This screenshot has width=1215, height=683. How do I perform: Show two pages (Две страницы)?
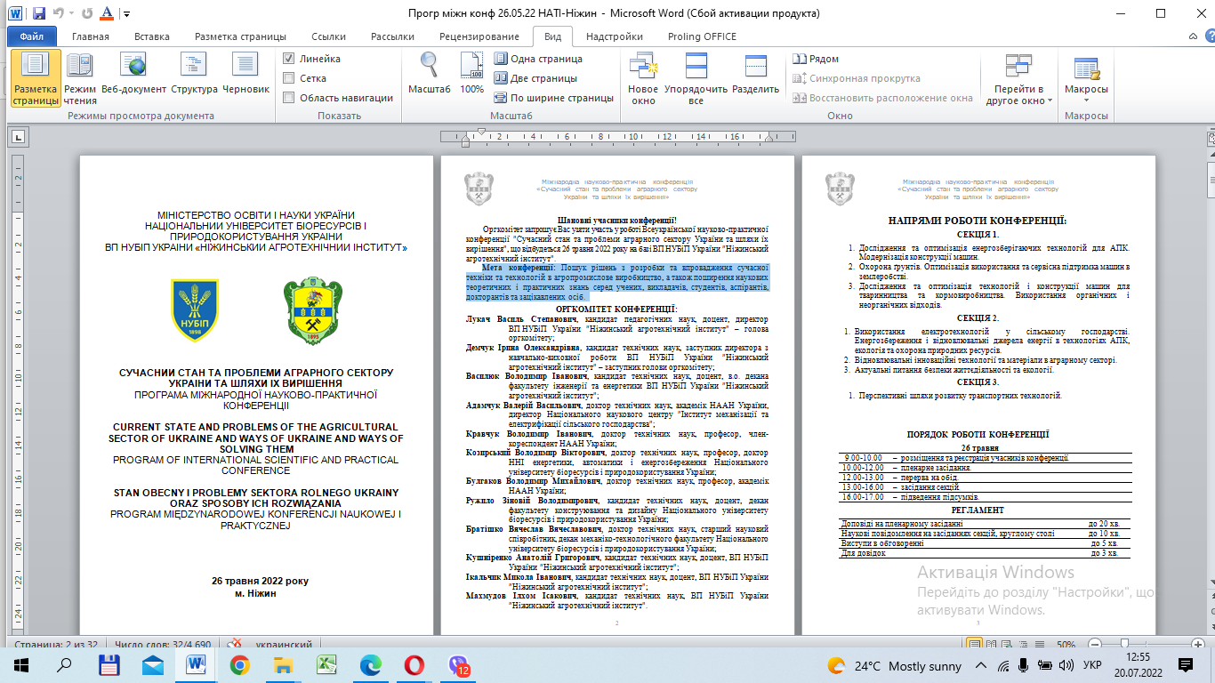coord(535,78)
